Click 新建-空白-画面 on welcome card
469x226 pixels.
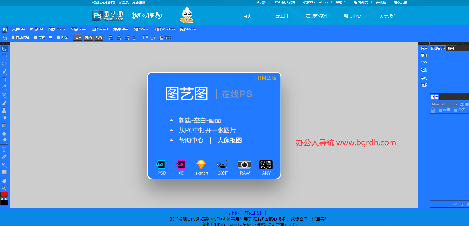point(200,120)
